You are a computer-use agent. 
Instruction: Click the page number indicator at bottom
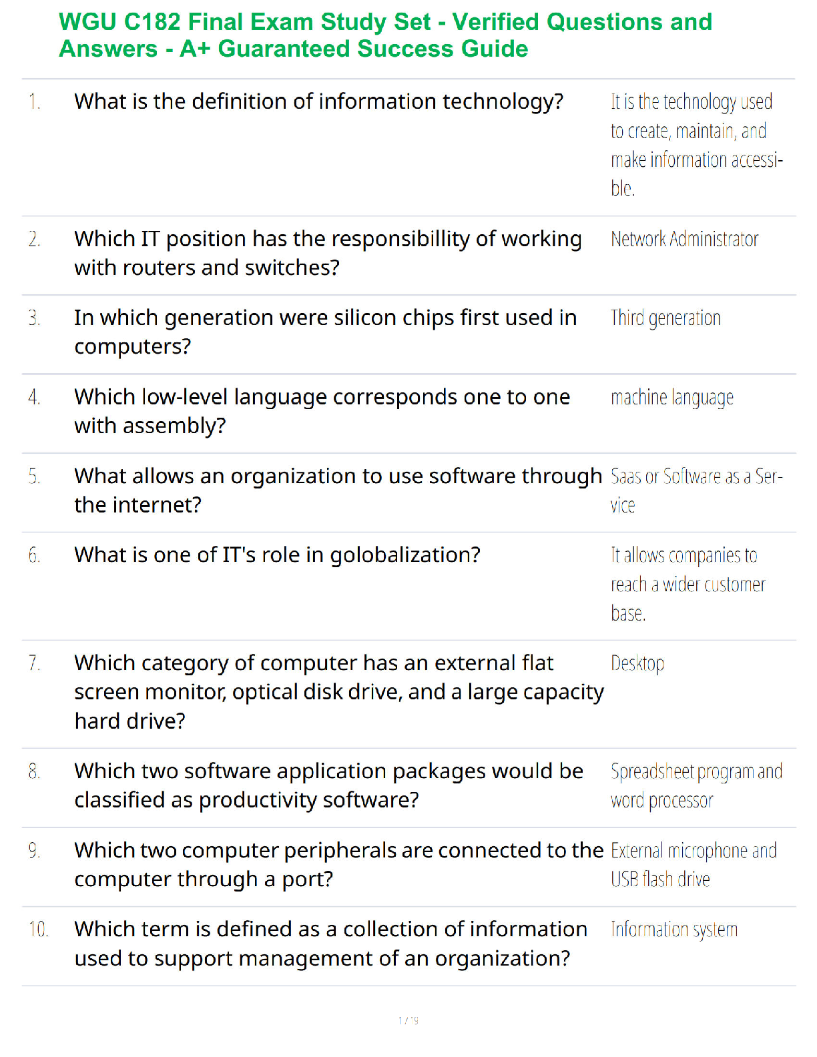pos(408,1020)
